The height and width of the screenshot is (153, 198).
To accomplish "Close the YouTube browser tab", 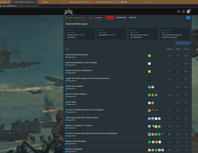I will coord(63,2).
